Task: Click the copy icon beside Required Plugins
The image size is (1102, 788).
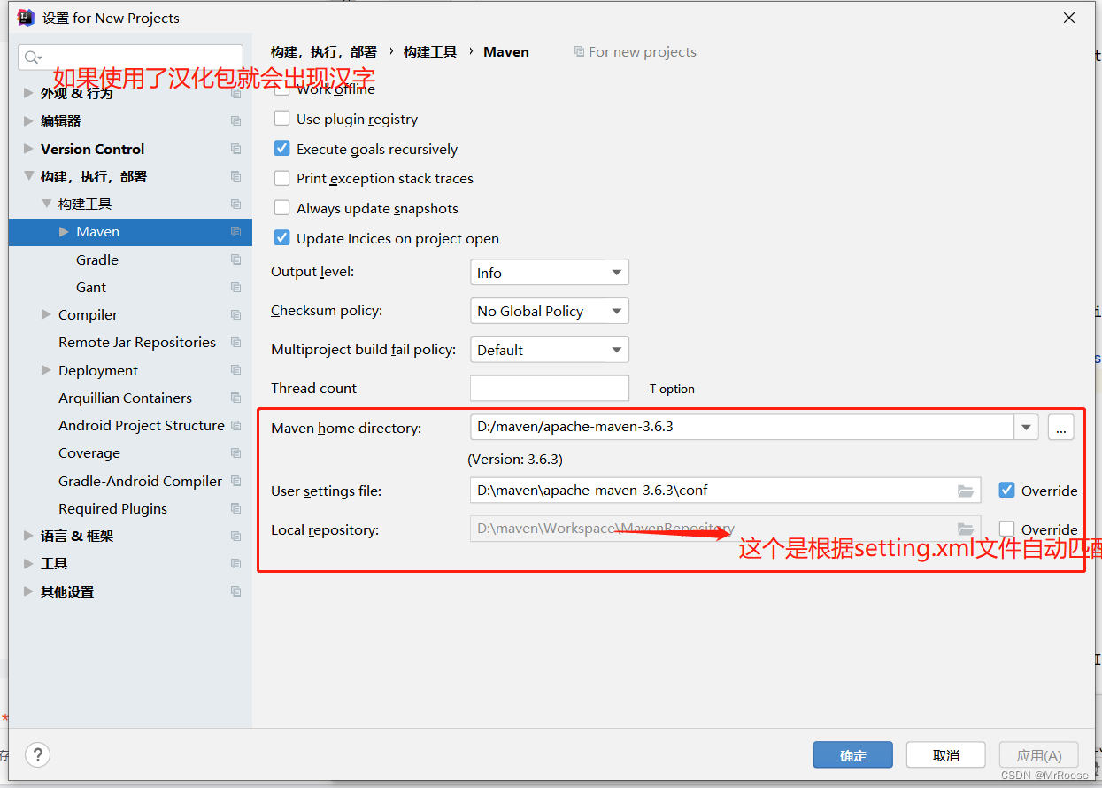Action: 235,508
